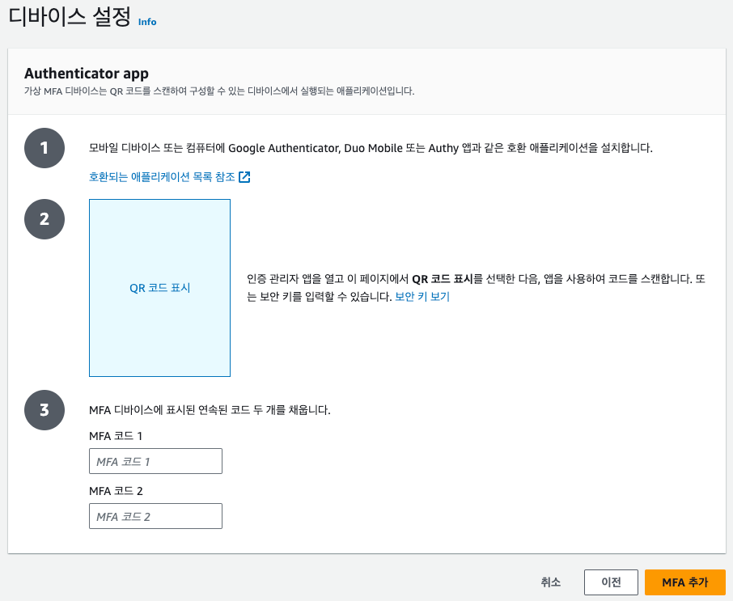This screenshot has height=601, width=733.
Task: Focus the MFA 코드 1 input field
Action: pyautogui.click(x=155, y=461)
